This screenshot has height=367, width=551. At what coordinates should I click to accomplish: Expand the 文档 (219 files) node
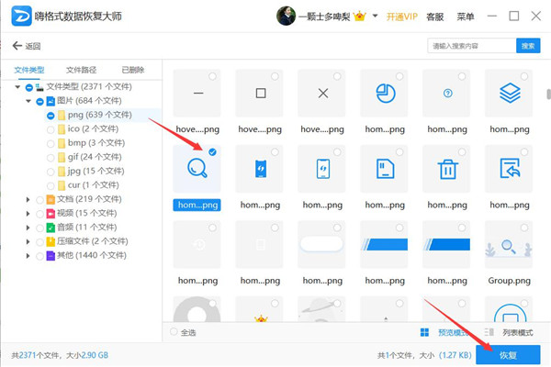[x=27, y=199]
